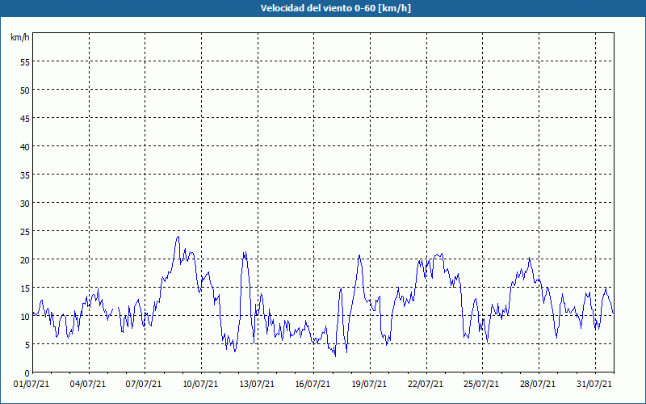Click the '01/07/21' date label
The image size is (646, 404).
pyautogui.click(x=31, y=385)
